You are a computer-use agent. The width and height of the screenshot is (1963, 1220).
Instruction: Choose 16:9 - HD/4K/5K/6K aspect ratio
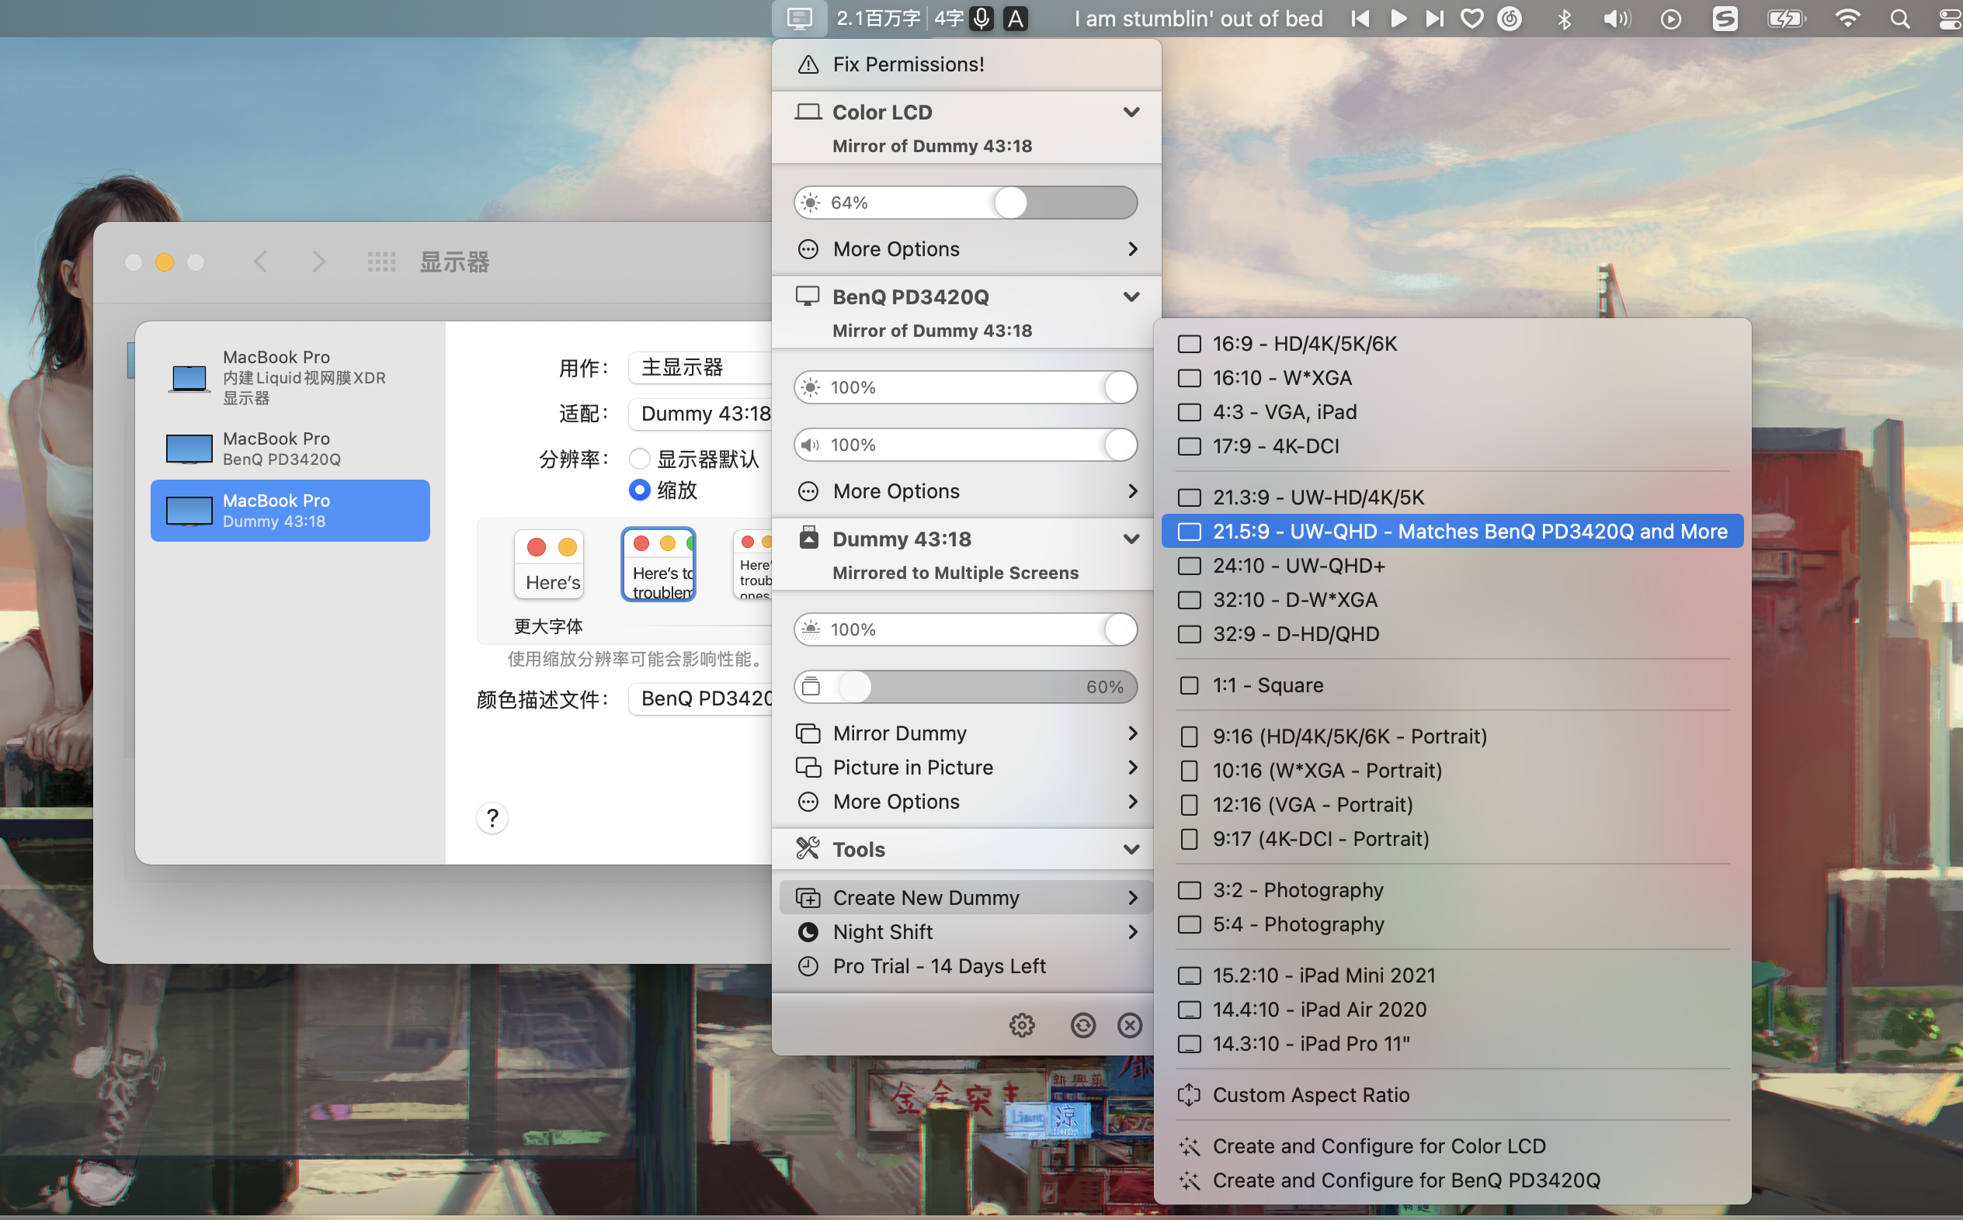[x=1304, y=344]
